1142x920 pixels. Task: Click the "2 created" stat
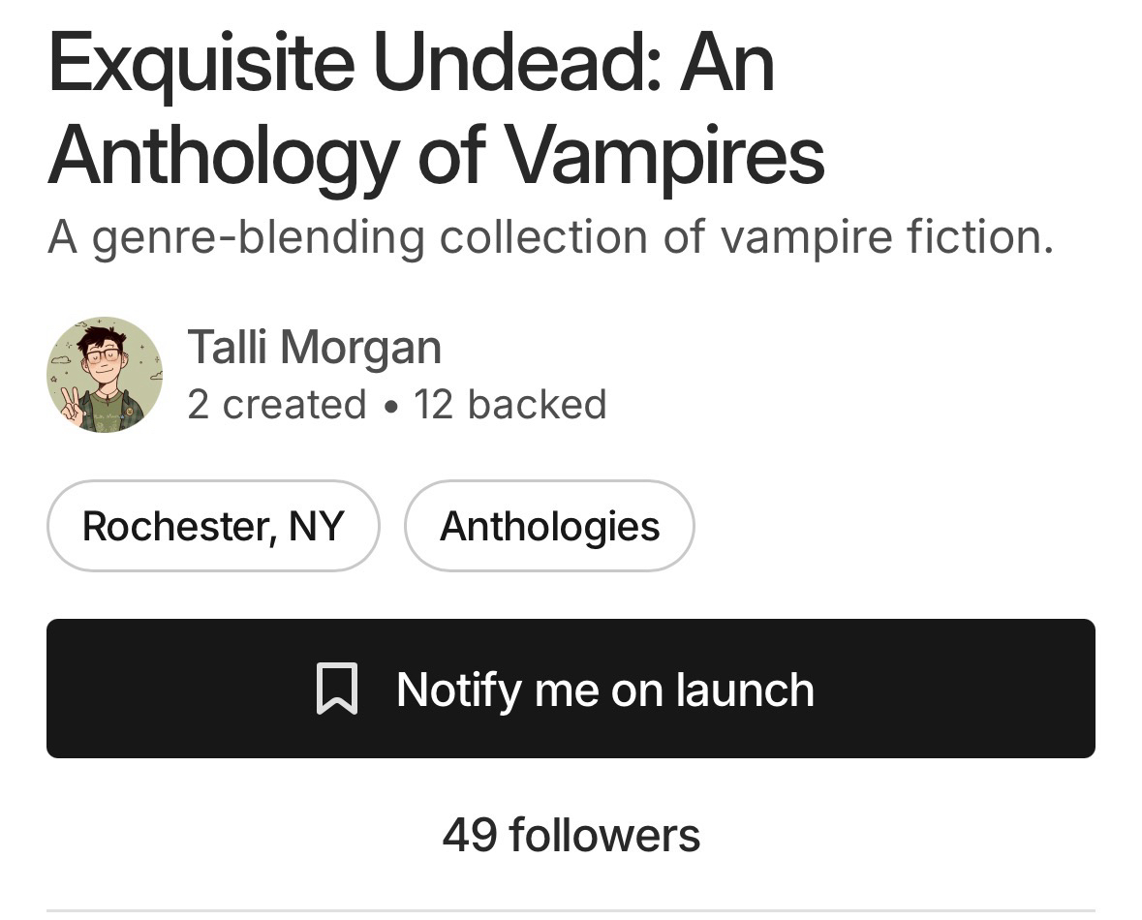(x=277, y=405)
